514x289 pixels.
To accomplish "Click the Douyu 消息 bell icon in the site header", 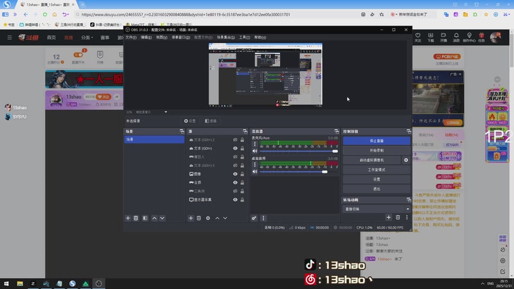I will coord(456,35).
